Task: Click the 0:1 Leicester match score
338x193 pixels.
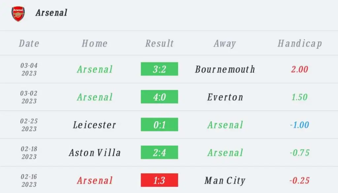Action: pos(159,124)
